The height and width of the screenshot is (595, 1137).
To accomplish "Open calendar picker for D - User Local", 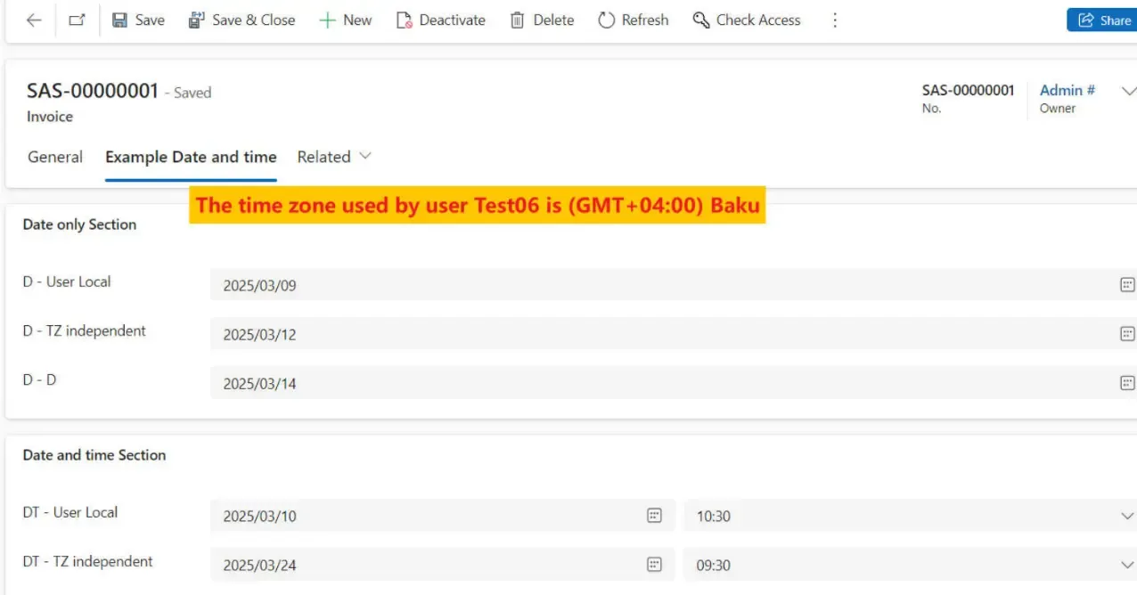I will pyautogui.click(x=1127, y=285).
